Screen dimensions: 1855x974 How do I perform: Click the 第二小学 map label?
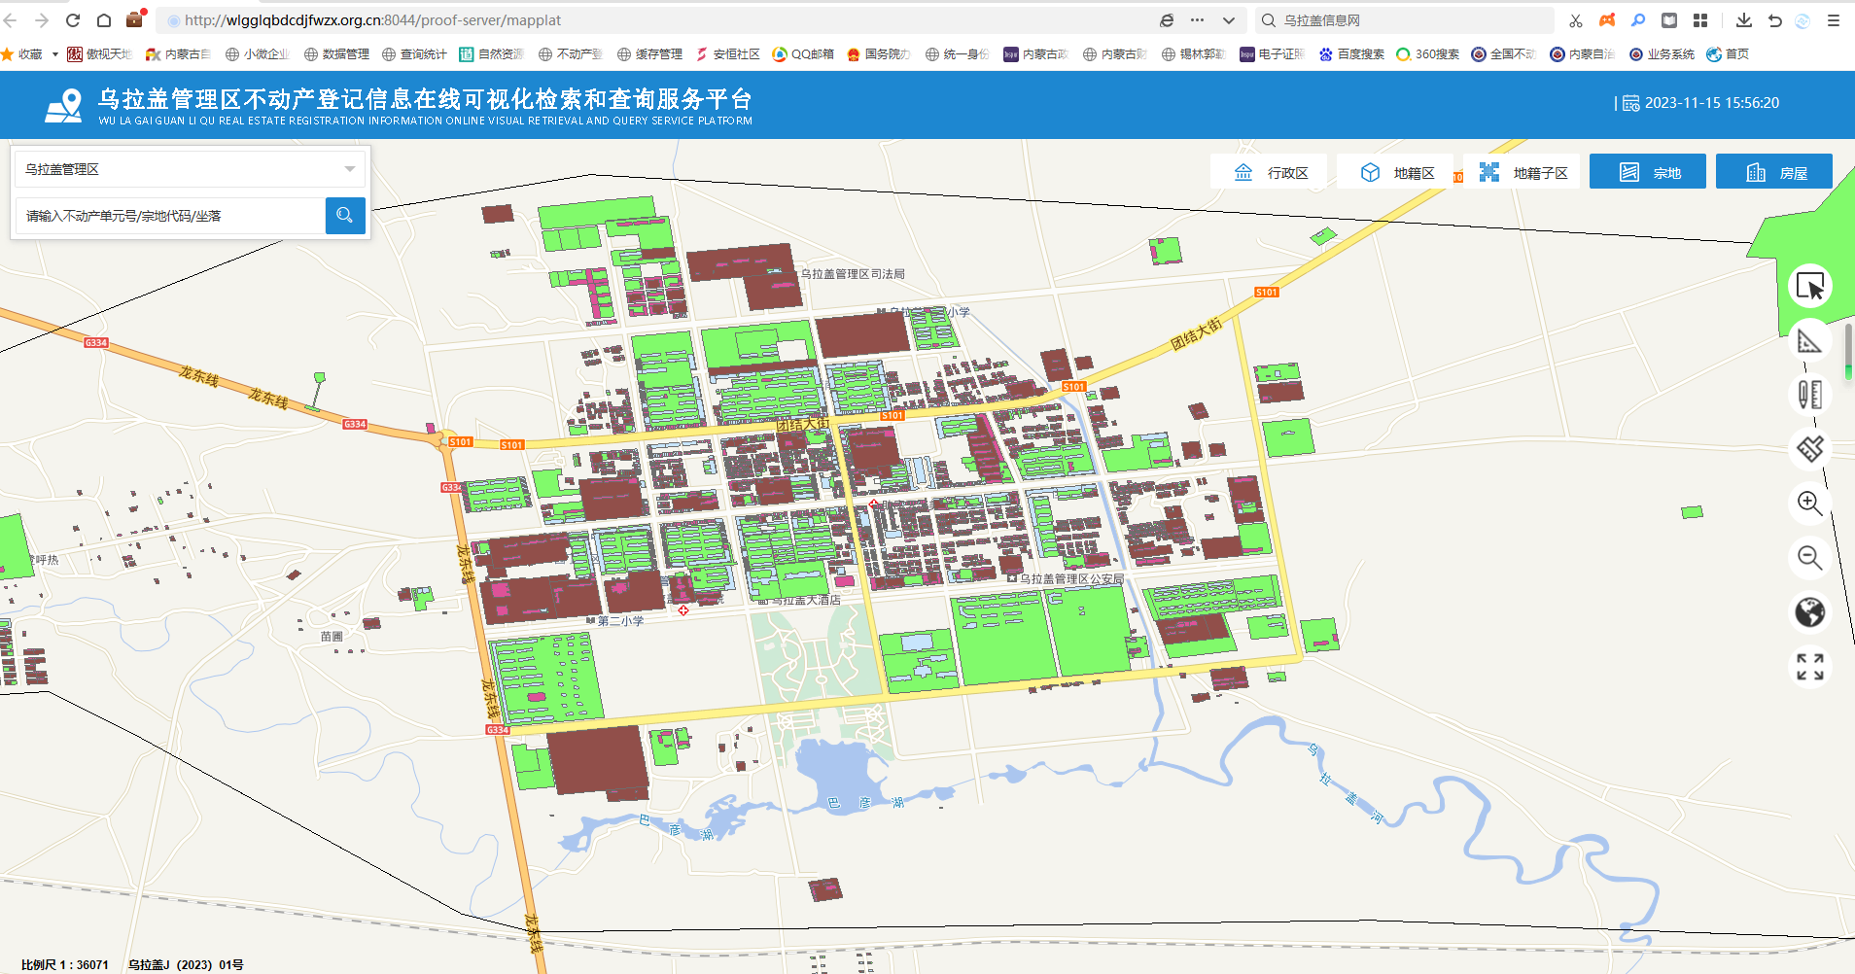pos(620,621)
